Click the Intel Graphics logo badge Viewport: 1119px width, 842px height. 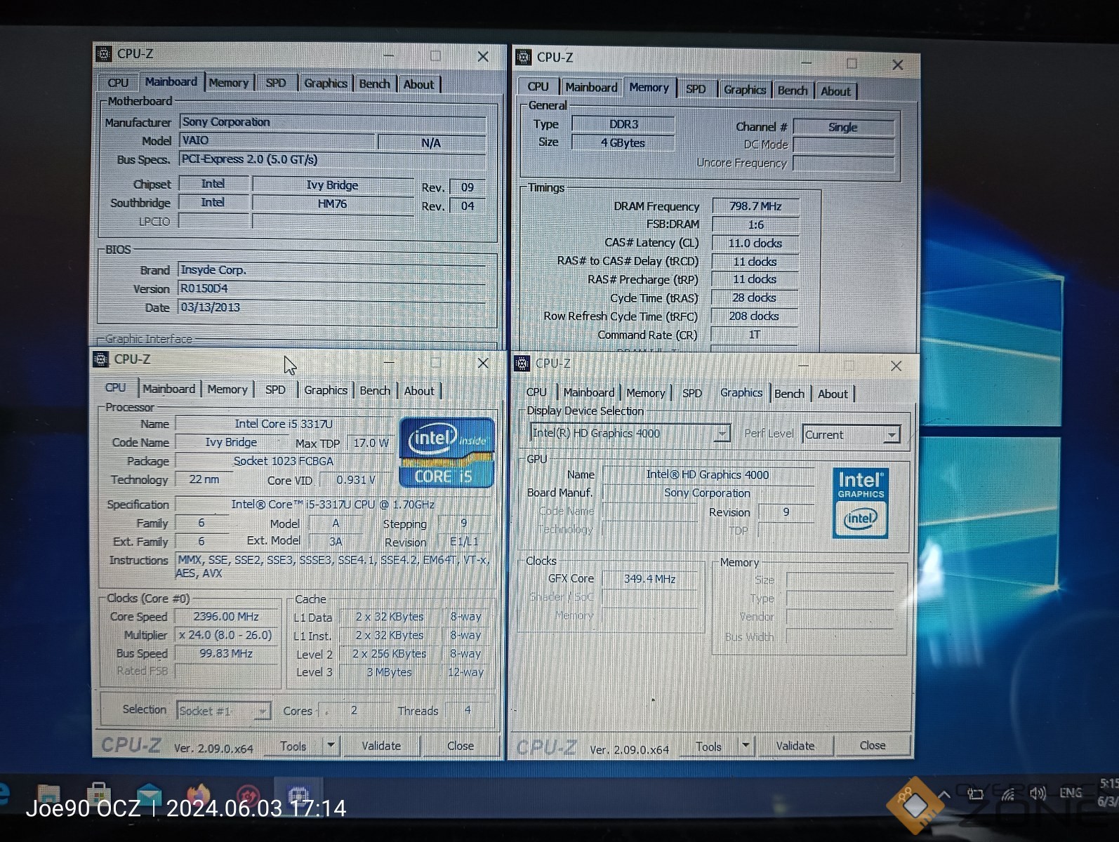pos(861,503)
